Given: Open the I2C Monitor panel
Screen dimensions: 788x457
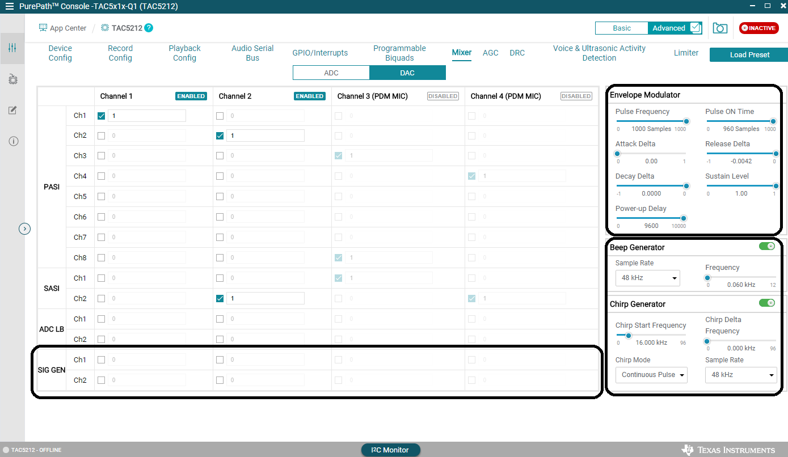Looking at the screenshot, I should [x=390, y=450].
